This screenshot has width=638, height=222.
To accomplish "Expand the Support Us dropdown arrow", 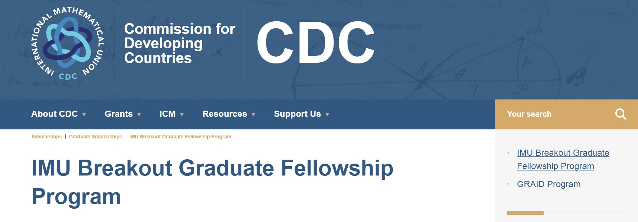I will 327,115.
